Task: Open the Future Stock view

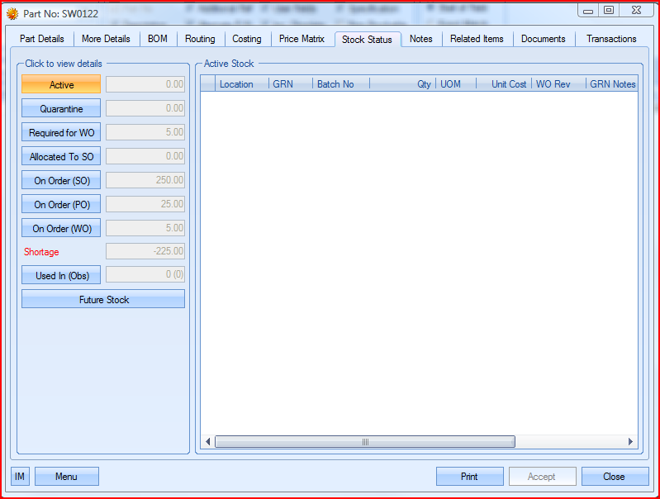Action: (103, 300)
